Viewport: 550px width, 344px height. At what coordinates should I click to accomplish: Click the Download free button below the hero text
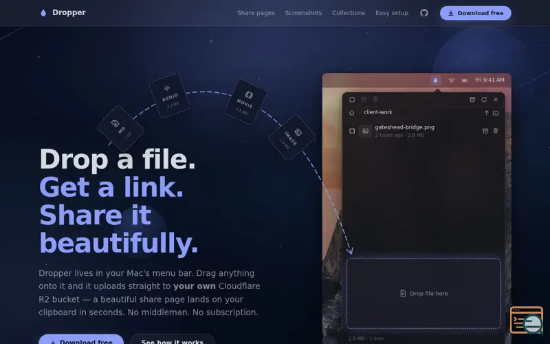pos(81,341)
